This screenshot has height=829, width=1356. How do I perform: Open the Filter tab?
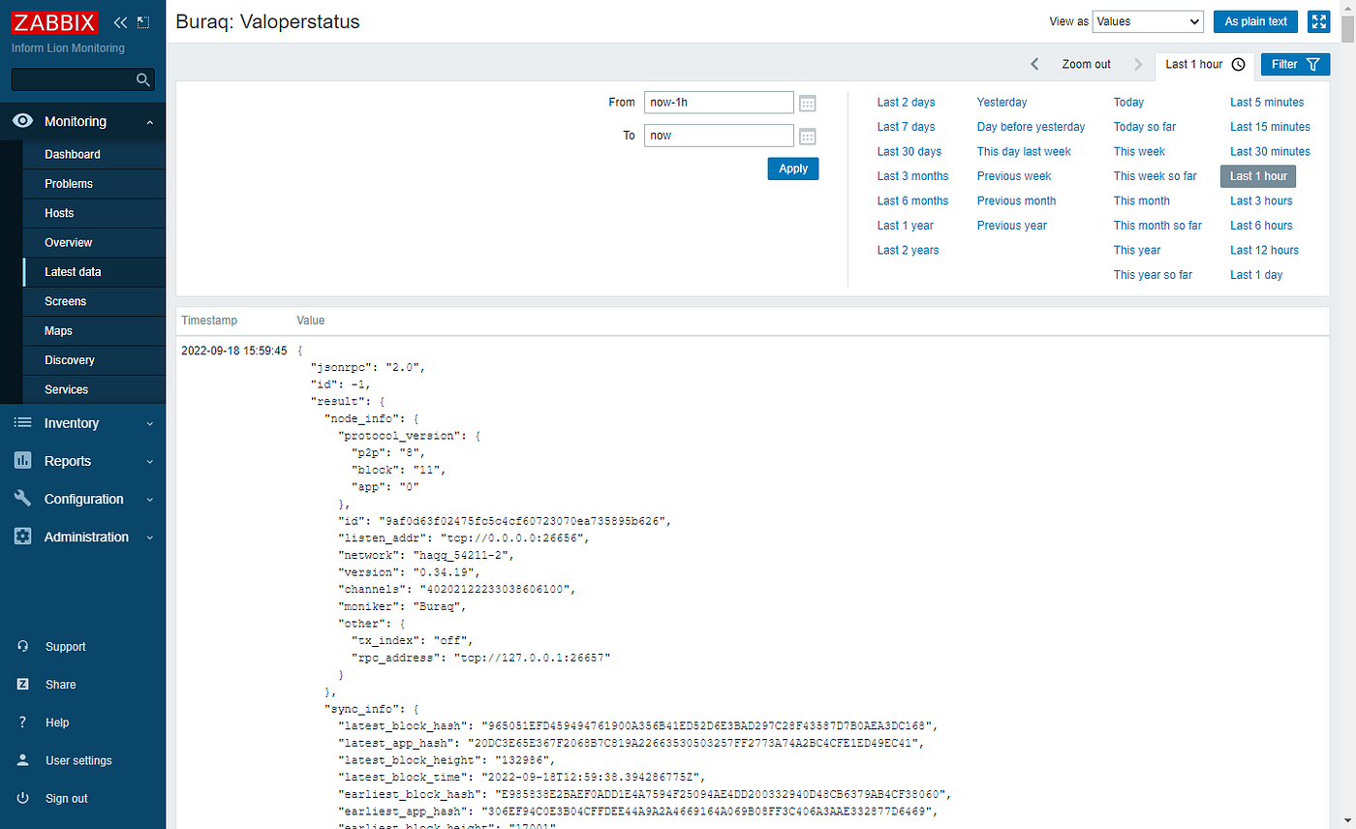(1295, 65)
